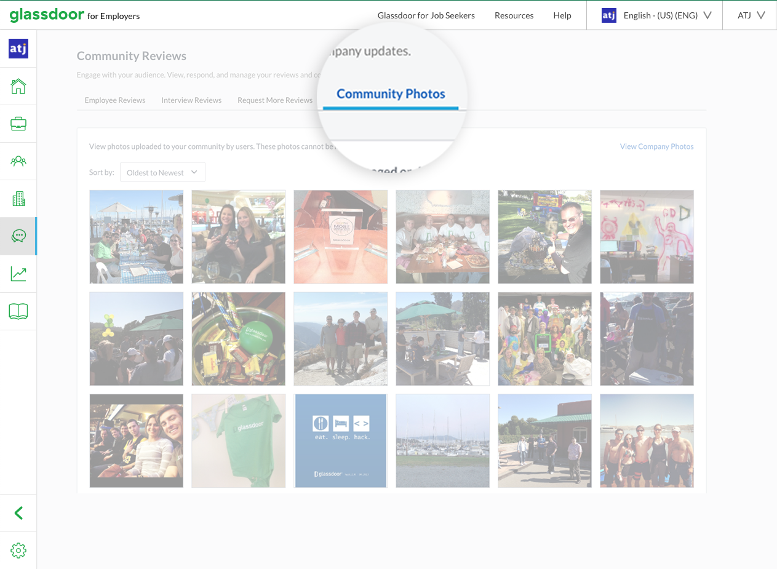The height and width of the screenshot is (569, 777).
Task: Open the Analytics chart icon in sidebar
Action: (18, 273)
